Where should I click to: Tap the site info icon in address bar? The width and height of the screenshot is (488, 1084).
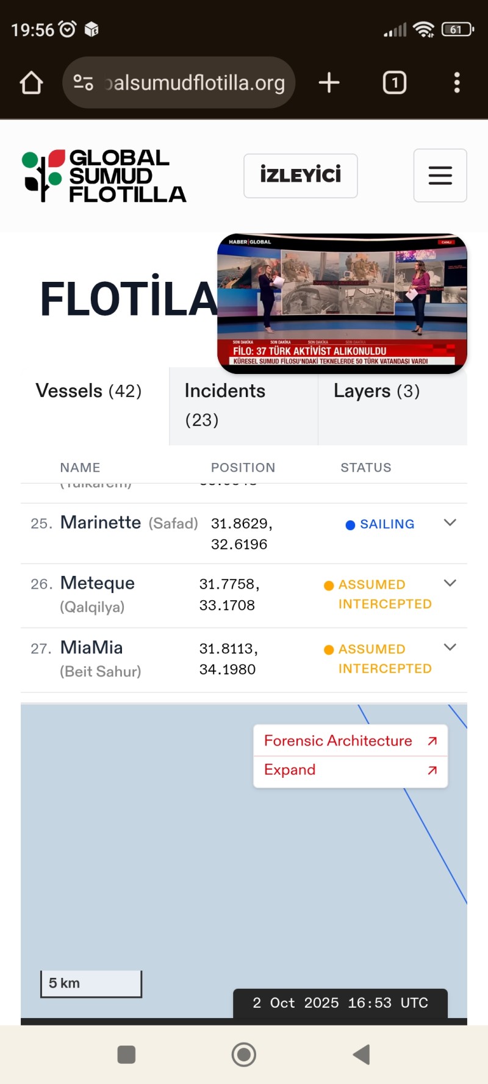pyautogui.click(x=84, y=83)
